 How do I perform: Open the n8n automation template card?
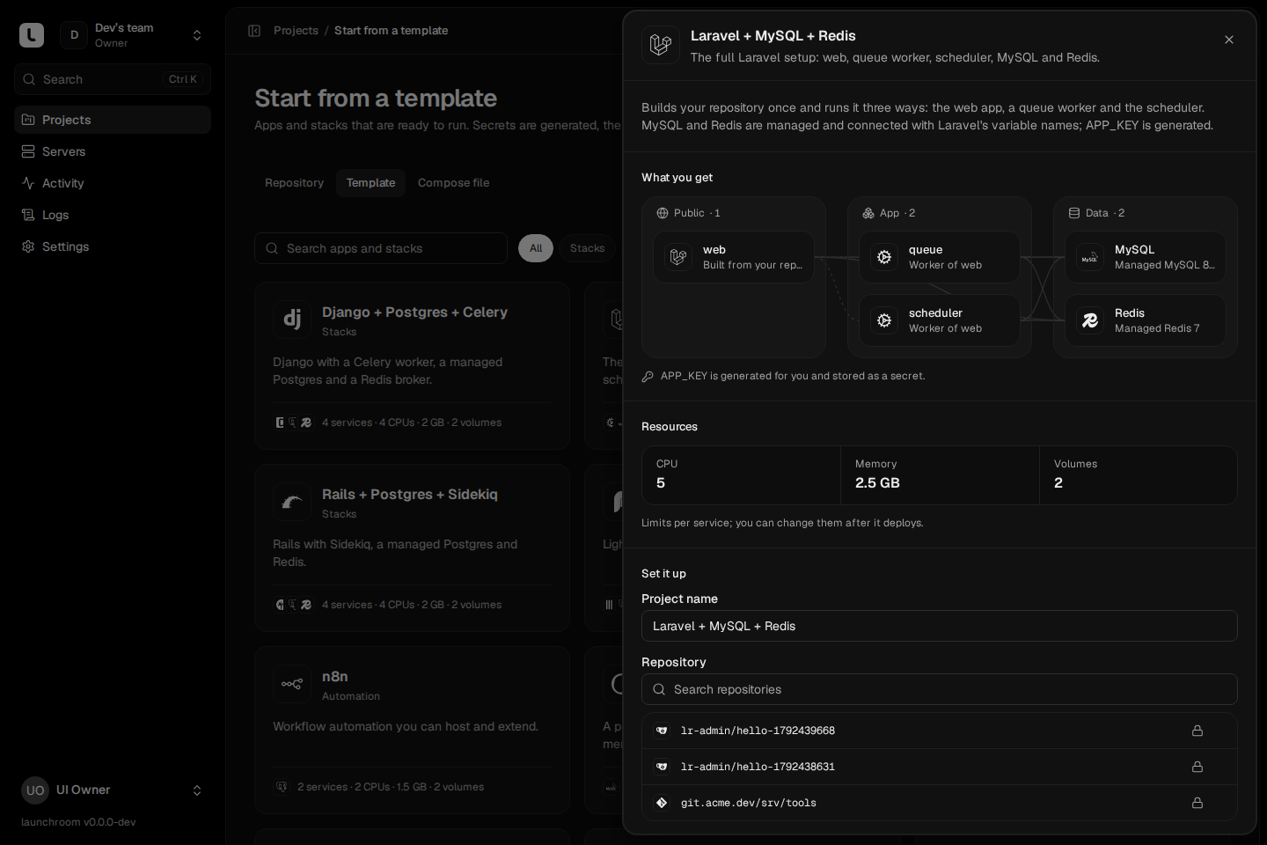(413, 731)
